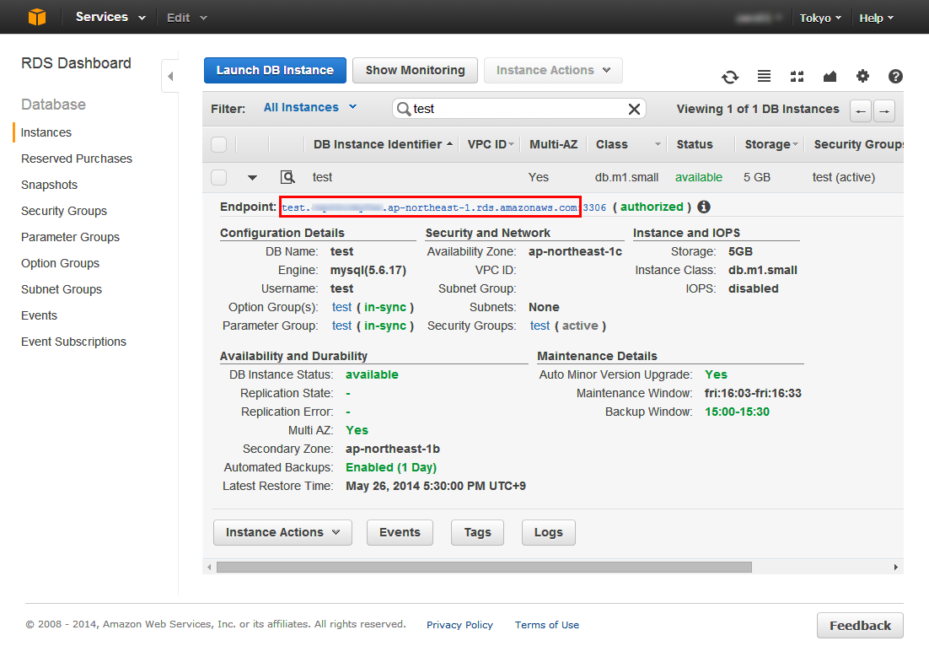This screenshot has height=646, width=929.
Task: Sort by the DB Instance Identifier column
Action: point(383,144)
